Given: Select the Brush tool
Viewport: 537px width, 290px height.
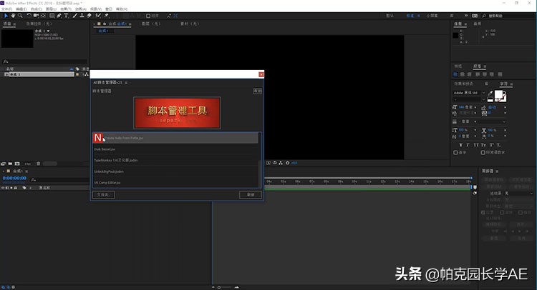Looking at the screenshot, I should click(75, 16).
